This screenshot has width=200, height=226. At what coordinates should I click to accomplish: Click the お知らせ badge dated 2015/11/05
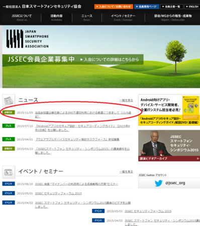click(9, 112)
